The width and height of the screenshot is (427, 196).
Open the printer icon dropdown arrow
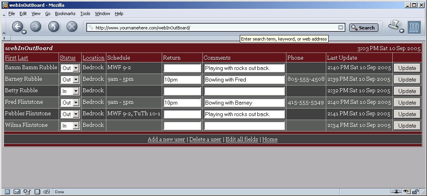(x=402, y=31)
